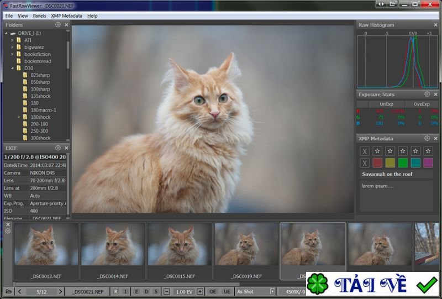Open the XMP Metadata menu
Screen dimensions: 442x299
tap(66, 16)
